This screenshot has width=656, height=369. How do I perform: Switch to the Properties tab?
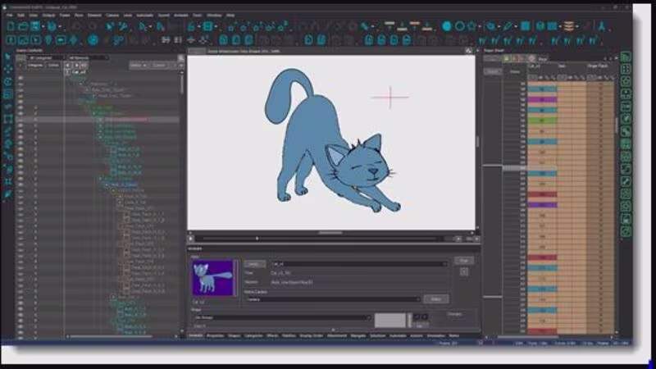[216, 335]
